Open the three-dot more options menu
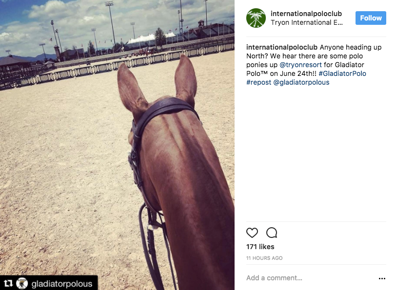This screenshot has width=396, height=290. tap(382, 278)
